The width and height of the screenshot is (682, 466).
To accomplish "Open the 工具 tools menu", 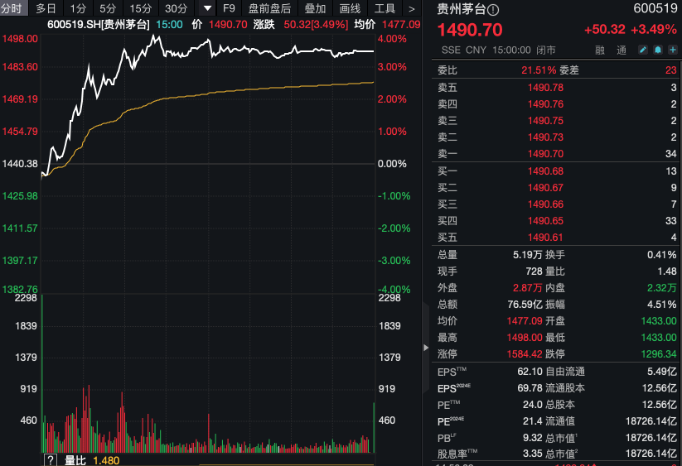I will point(385,8).
